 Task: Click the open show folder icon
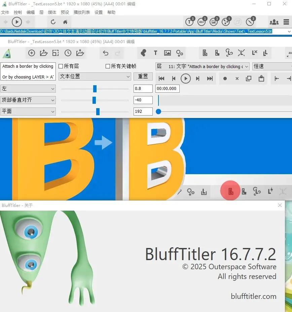pos(44,53)
